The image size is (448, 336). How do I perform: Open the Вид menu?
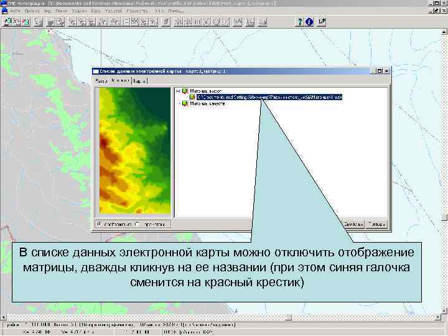point(47,11)
